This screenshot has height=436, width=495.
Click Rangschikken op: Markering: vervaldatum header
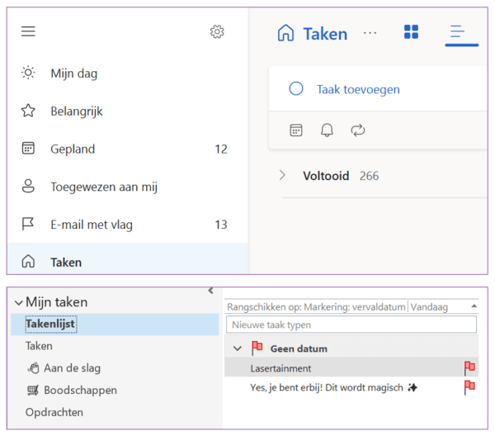coord(316,307)
